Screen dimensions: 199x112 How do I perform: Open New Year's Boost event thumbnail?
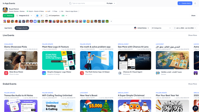(x=97, y=106)
